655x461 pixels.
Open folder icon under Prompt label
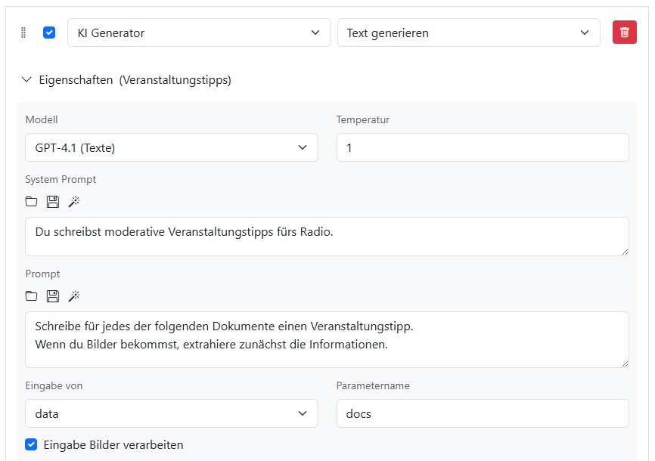click(31, 296)
